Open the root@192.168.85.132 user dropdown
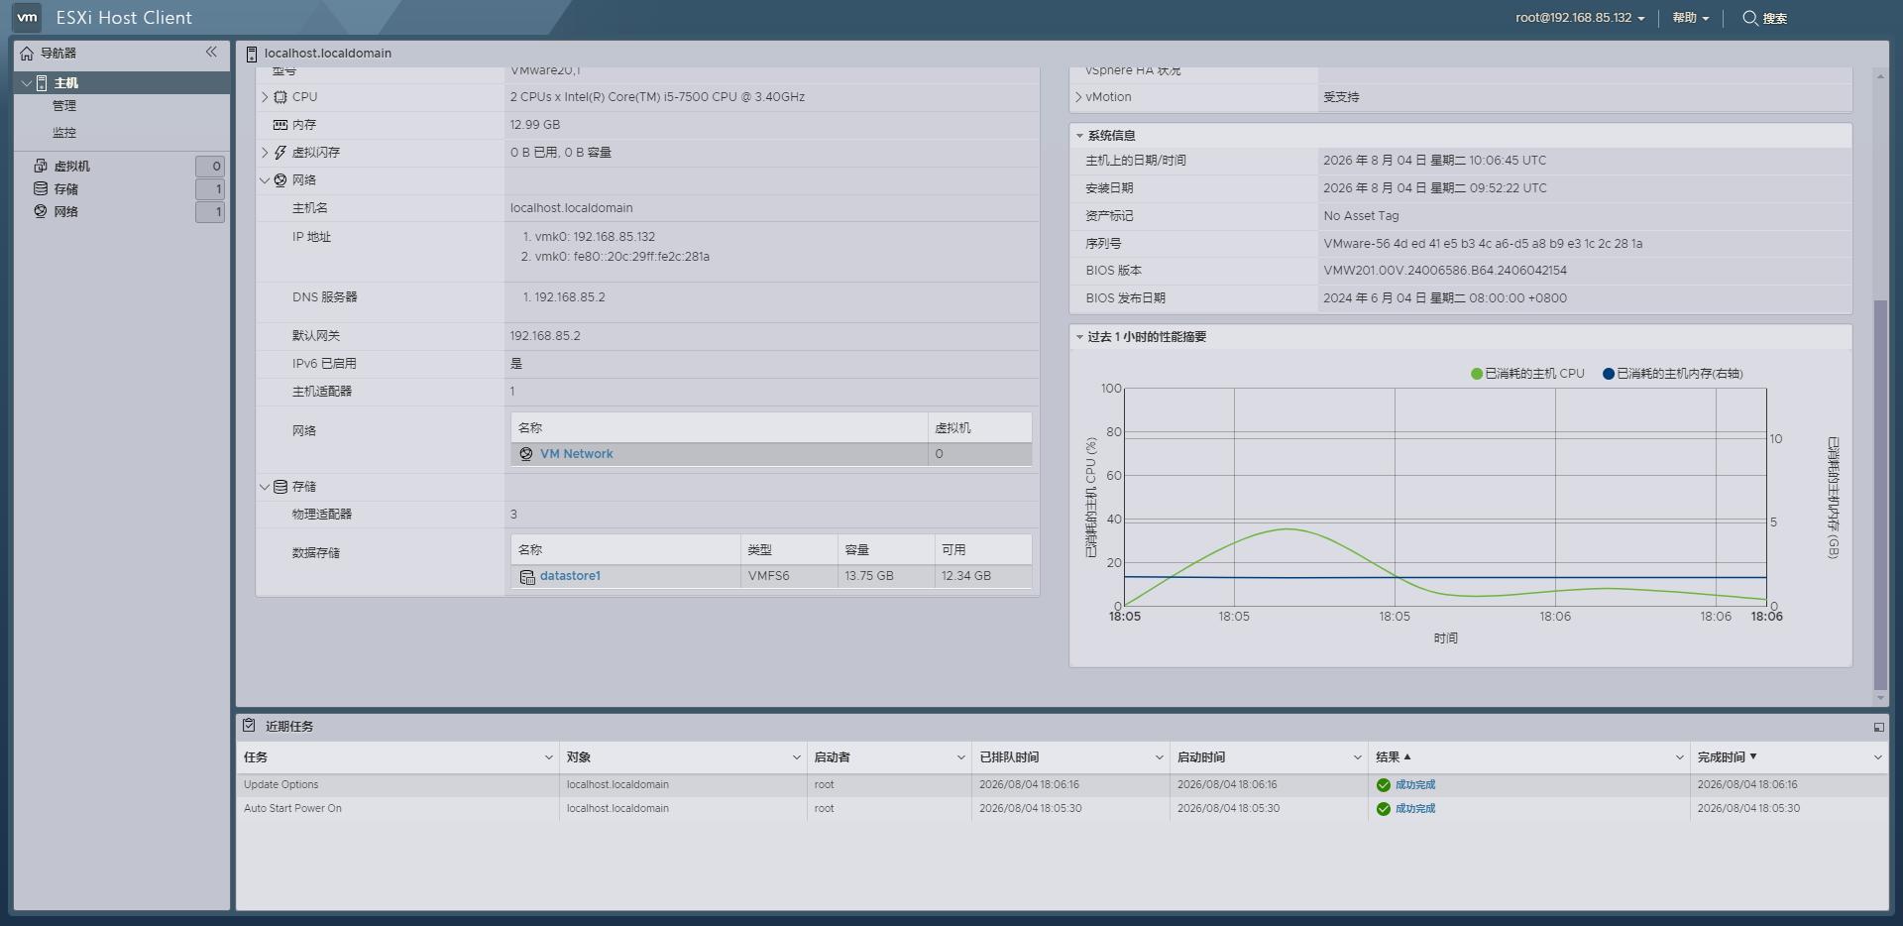Image resolution: width=1903 pixels, height=926 pixels. (1580, 18)
